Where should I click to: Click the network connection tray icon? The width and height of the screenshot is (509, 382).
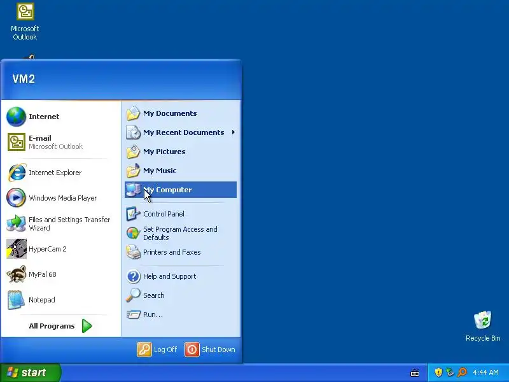(450, 372)
